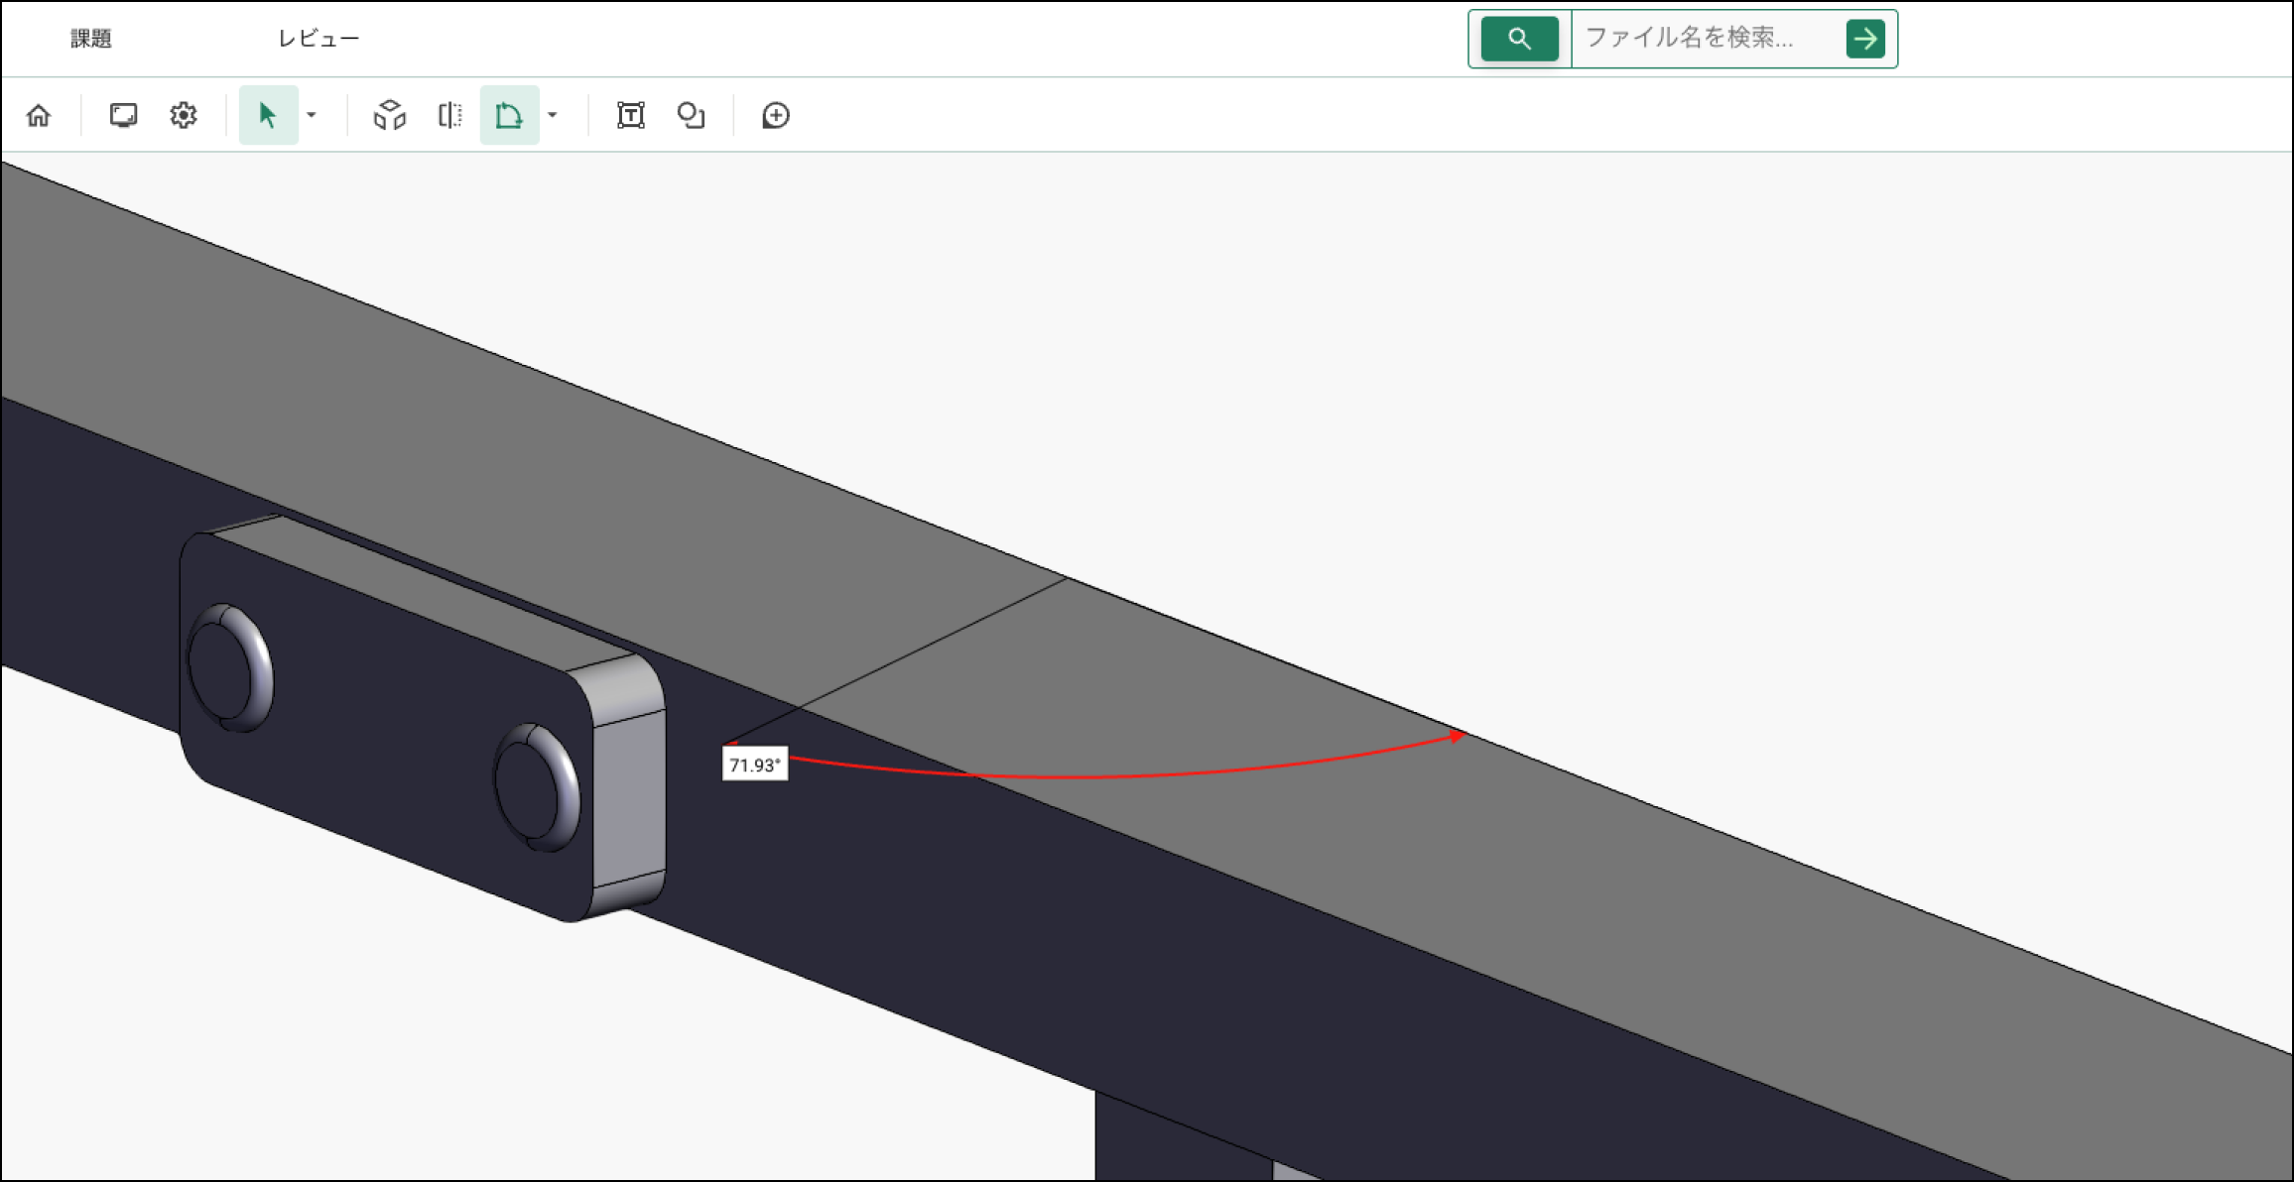The width and height of the screenshot is (2294, 1182).
Task: Open the measurement tool dropdown arrow
Action: (553, 116)
